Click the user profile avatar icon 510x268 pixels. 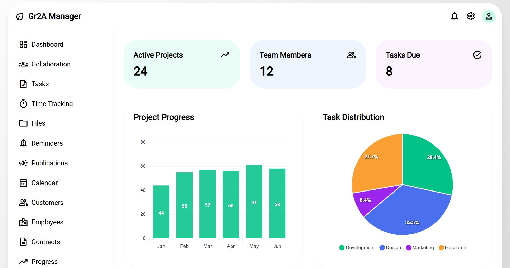tap(488, 16)
